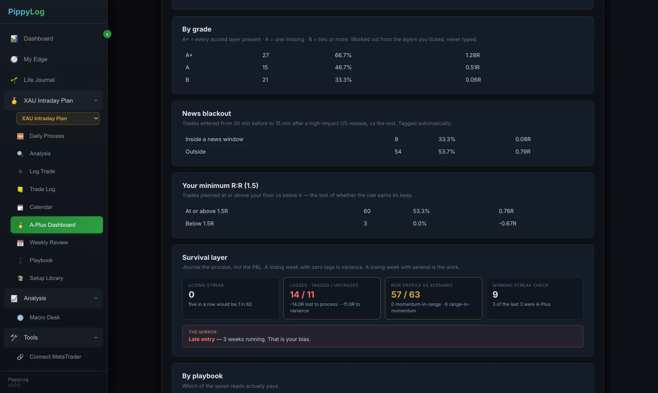This screenshot has width=658, height=393.
Task: Click the B grade 33.3% win rate
Action: pos(343,80)
